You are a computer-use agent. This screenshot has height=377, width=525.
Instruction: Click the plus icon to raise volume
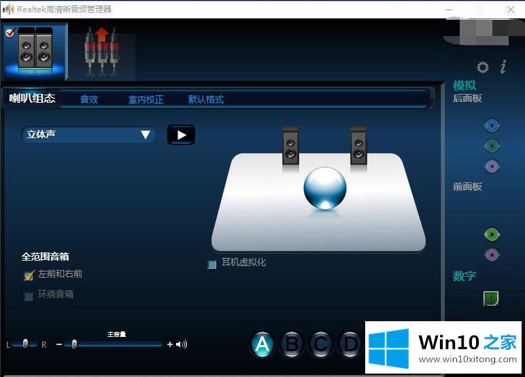point(170,344)
